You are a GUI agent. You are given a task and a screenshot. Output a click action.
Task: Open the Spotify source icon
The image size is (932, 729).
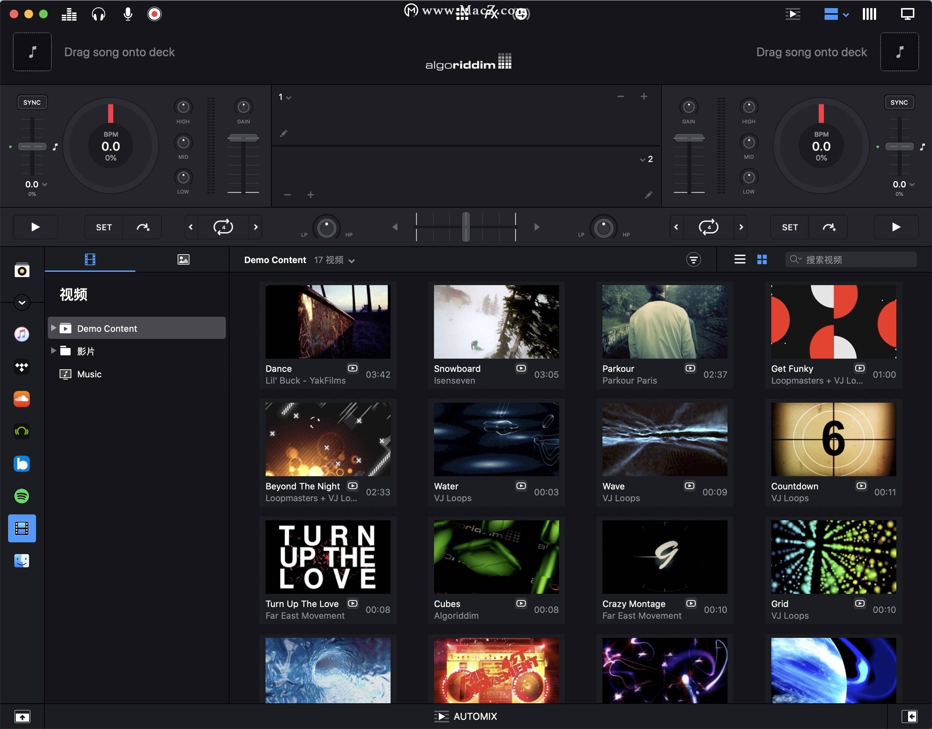click(x=22, y=496)
